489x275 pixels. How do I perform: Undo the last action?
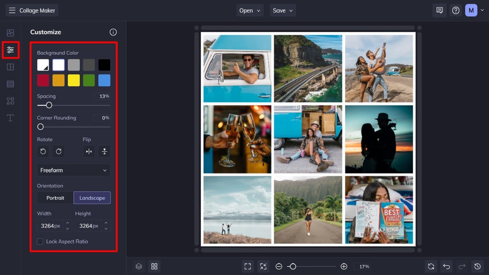tap(447, 266)
